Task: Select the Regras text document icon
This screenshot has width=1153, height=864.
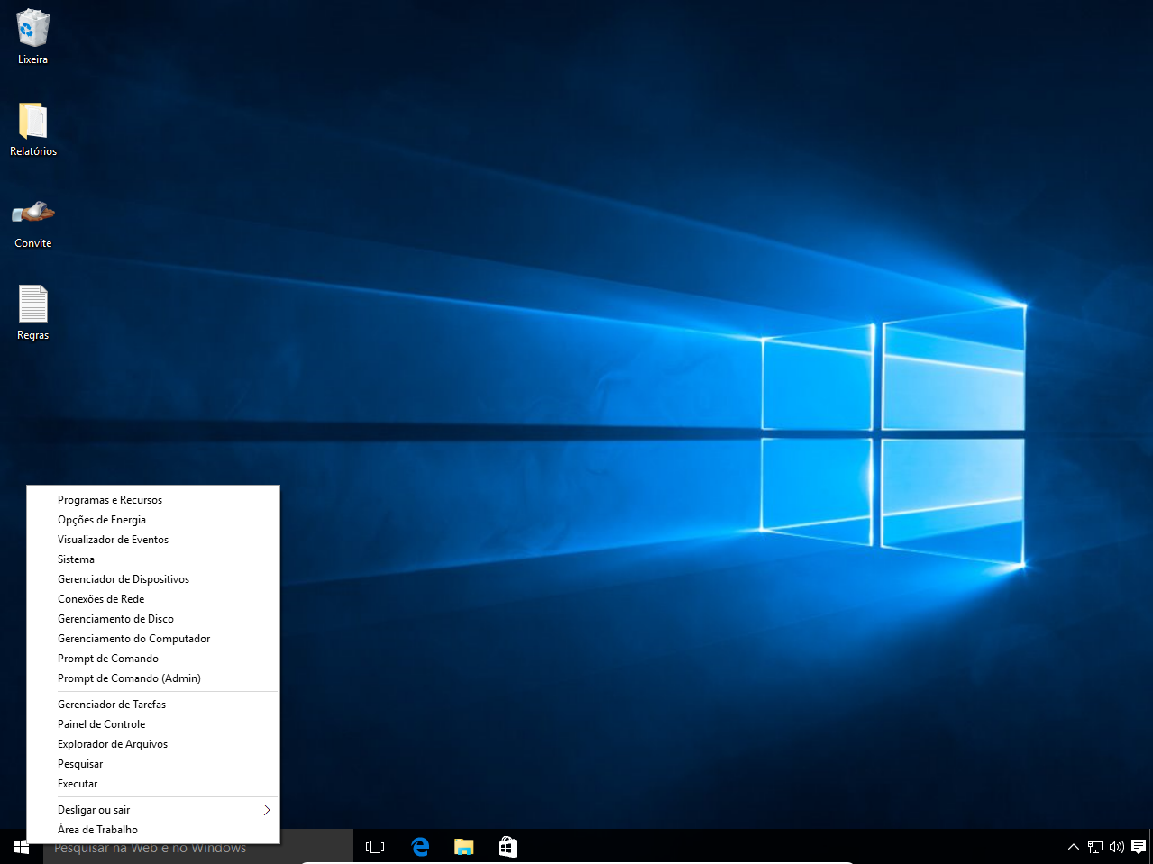Action: click(32, 314)
